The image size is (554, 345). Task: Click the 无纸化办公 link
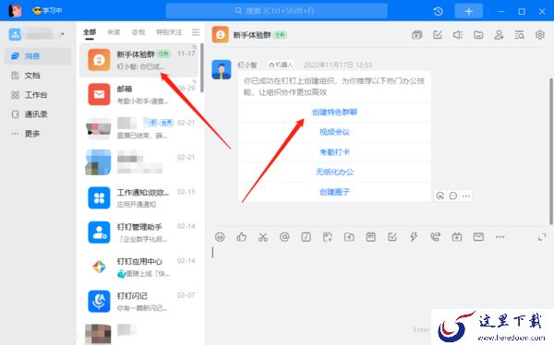[334, 172]
